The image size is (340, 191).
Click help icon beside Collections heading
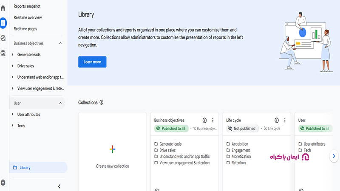click(x=101, y=102)
